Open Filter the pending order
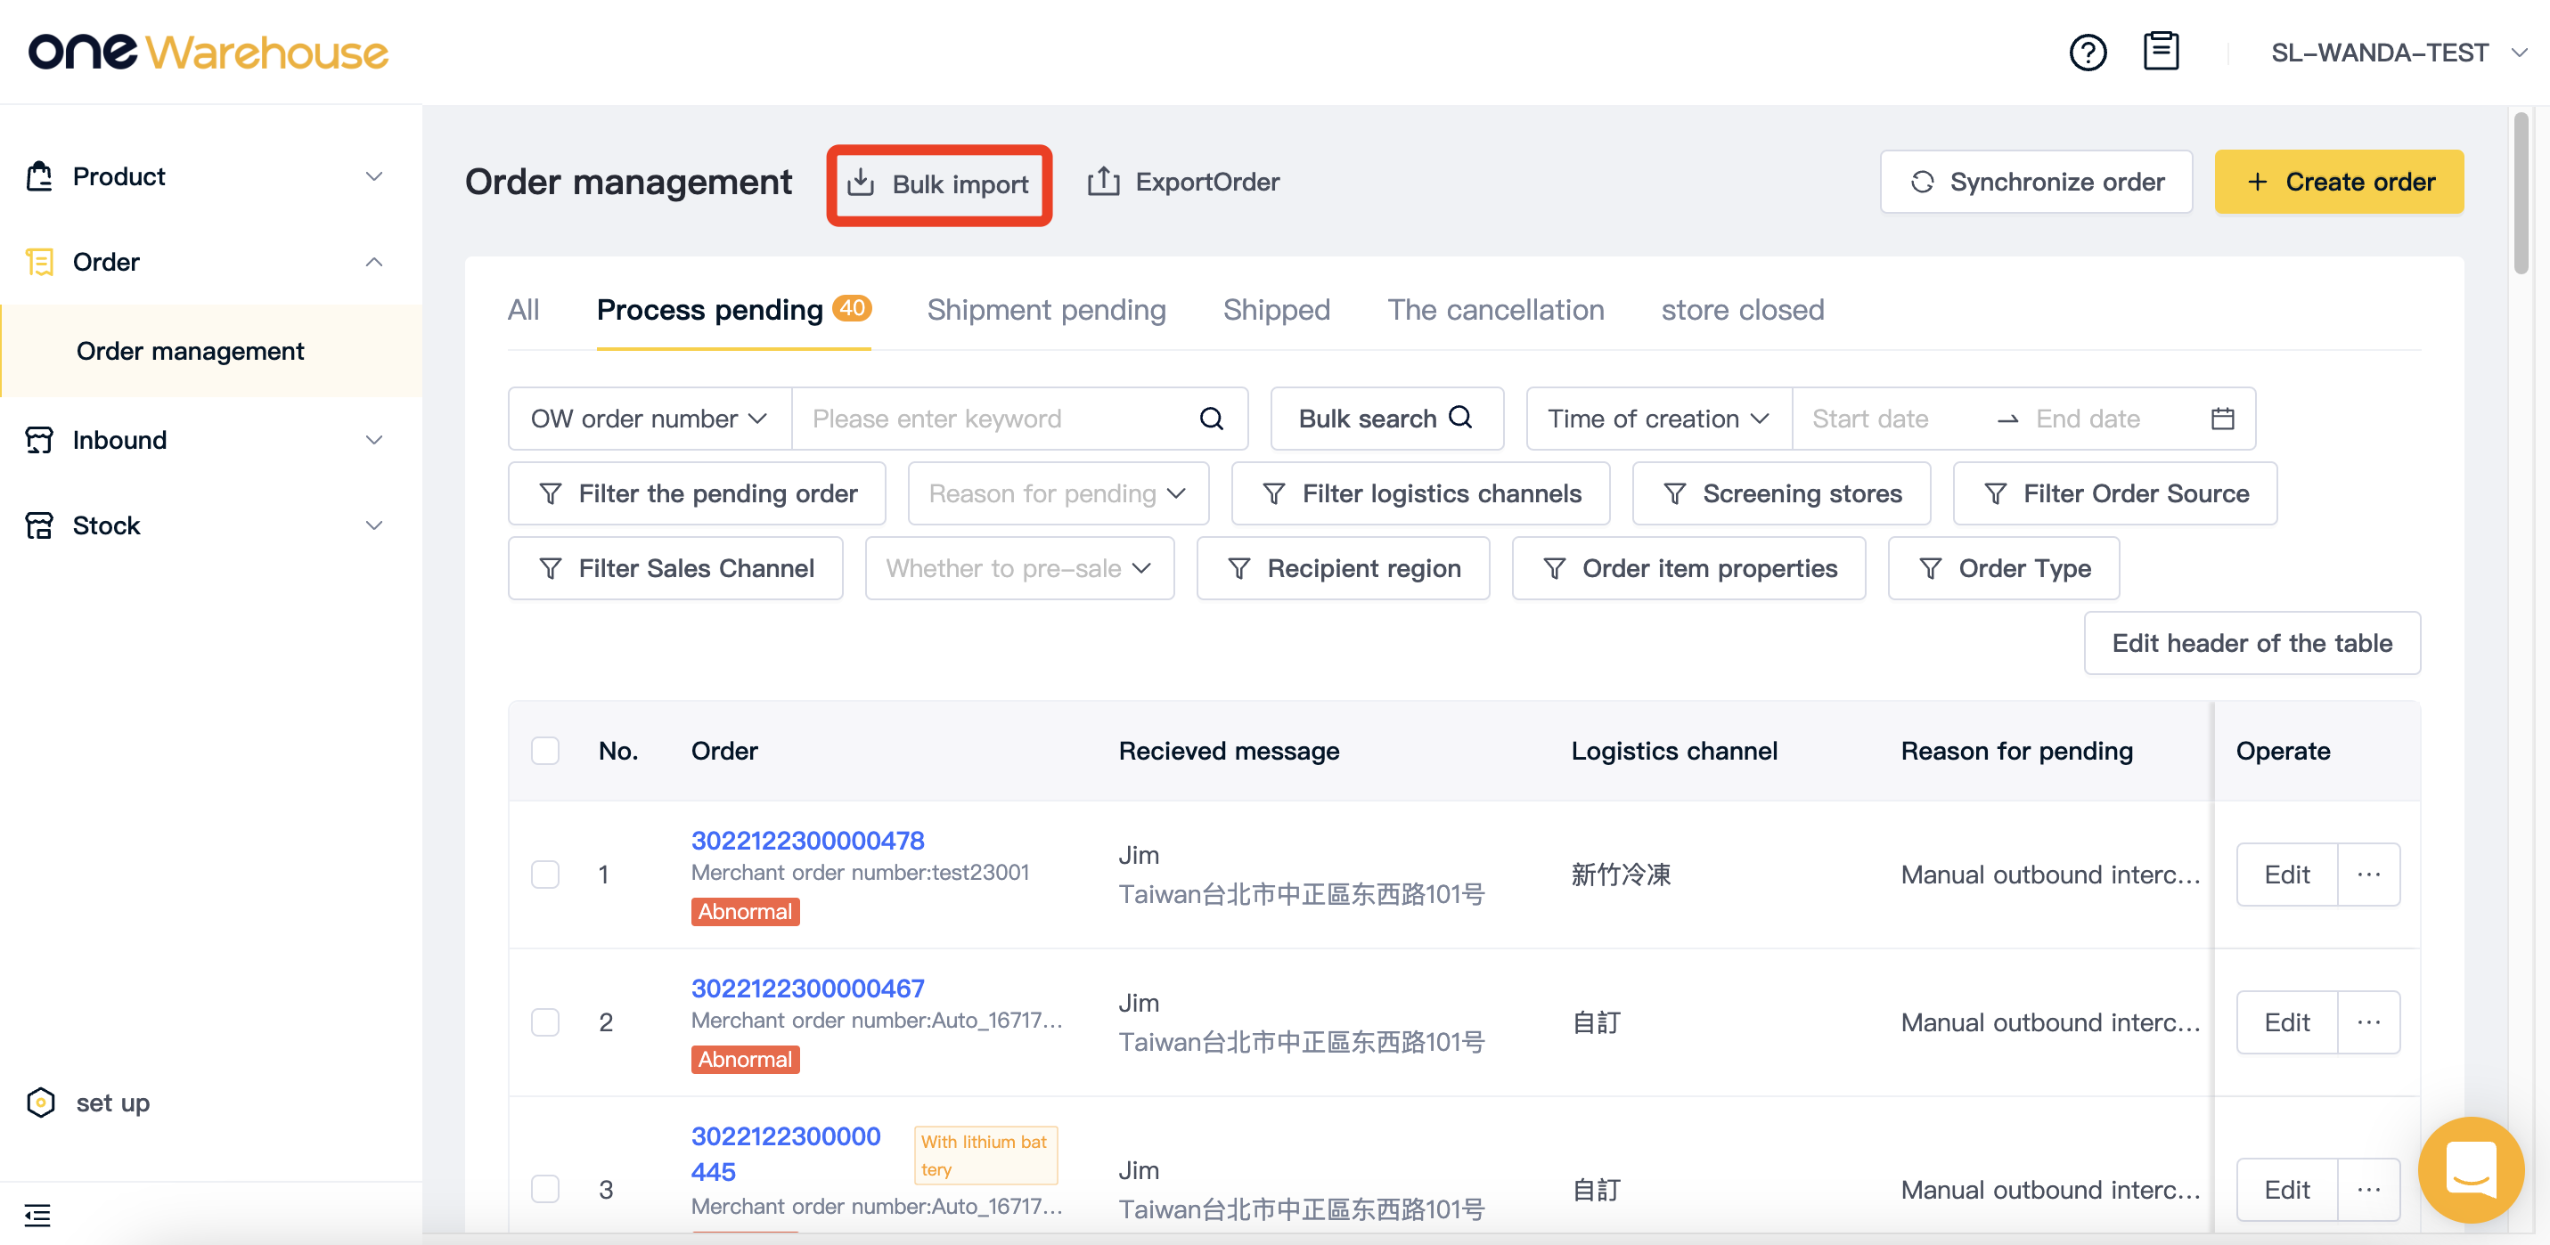Viewport: 2550px width, 1245px height. point(697,494)
